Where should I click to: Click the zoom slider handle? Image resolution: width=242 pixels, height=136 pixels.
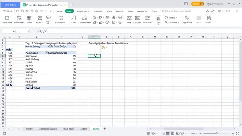217,133
